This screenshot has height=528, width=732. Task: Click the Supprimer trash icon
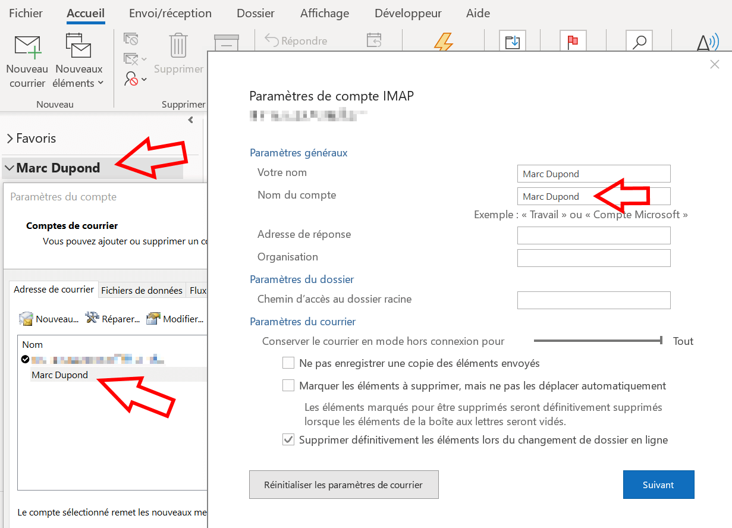pyautogui.click(x=178, y=45)
